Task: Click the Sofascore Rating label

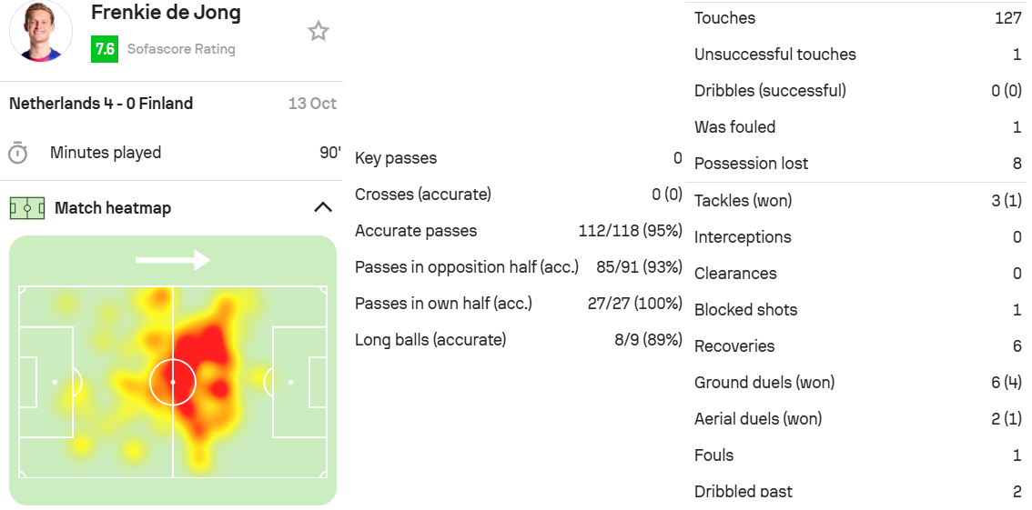Action: coord(181,49)
